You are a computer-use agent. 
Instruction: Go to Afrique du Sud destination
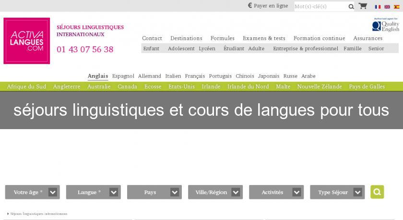pos(26,87)
